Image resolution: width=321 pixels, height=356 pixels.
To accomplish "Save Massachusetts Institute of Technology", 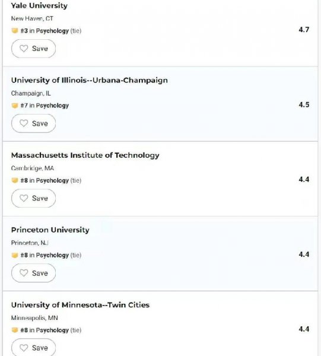I will point(33,198).
